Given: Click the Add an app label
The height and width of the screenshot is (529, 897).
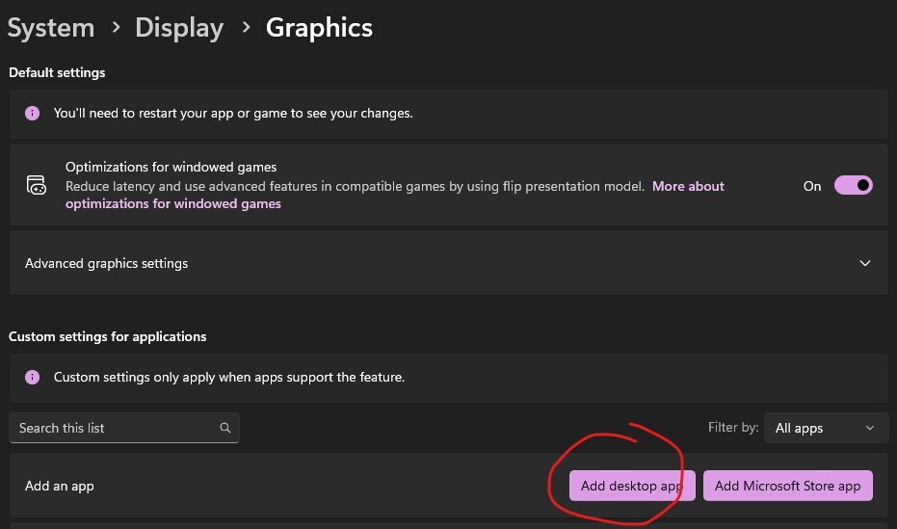Looking at the screenshot, I should click(x=60, y=486).
